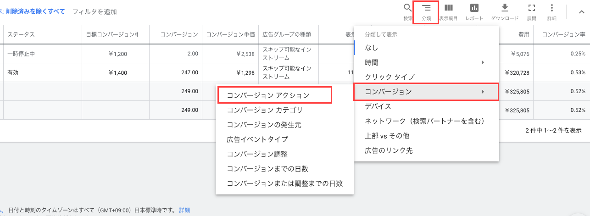Collapse the panel with the top-right chevron
The width and height of the screenshot is (590, 216).
[x=581, y=12]
